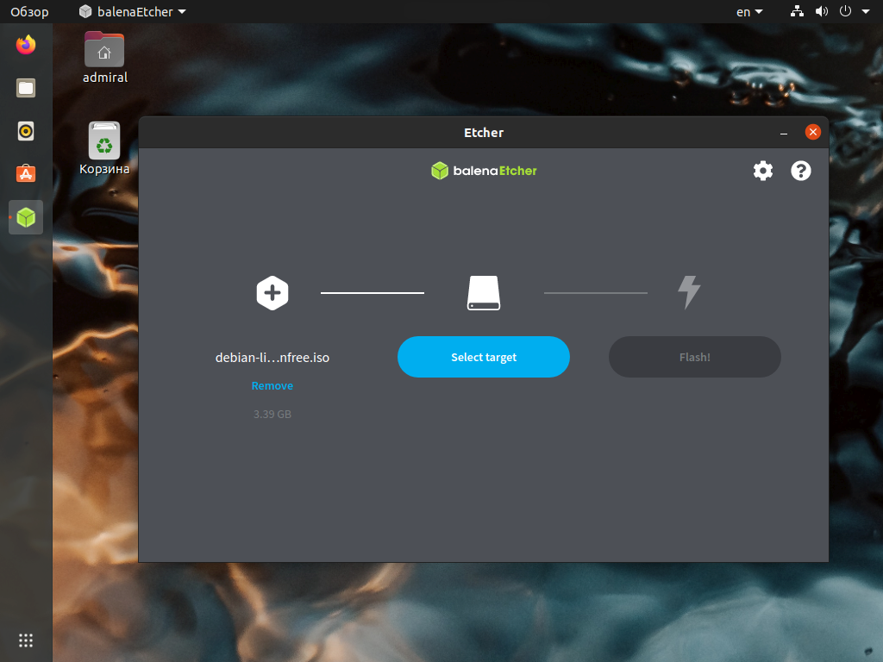Remove the selected debian ISO image
The height and width of the screenshot is (662, 883).
tap(272, 385)
